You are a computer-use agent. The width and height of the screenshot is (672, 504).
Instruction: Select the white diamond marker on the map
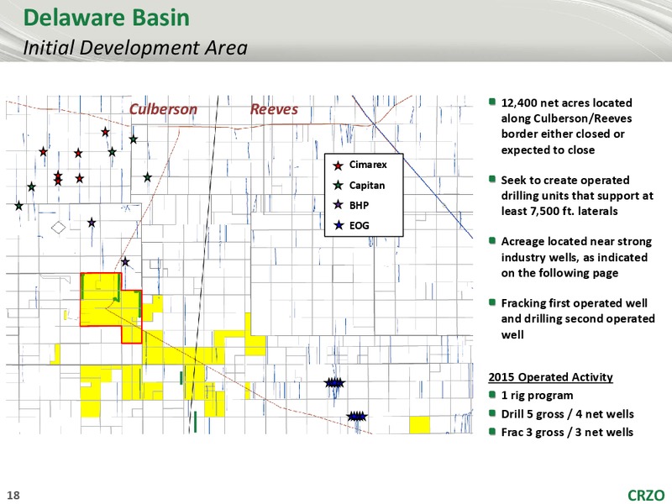coord(58,227)
